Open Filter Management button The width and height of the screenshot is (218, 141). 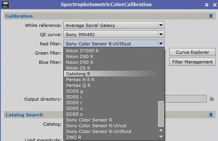pyautogui.click(x=192, y=61)
